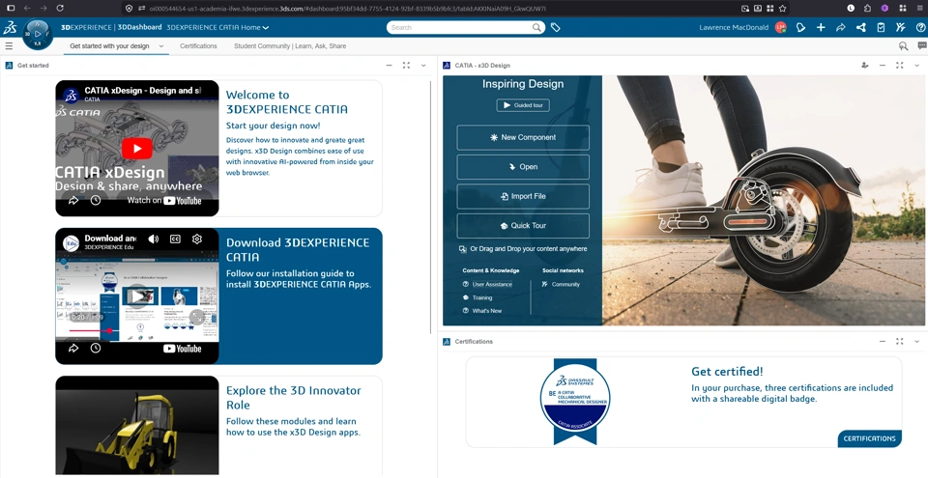Open the clipboard tasks icon
The height and width of the screenshot is (478, 928).
(x=882, y=27)
